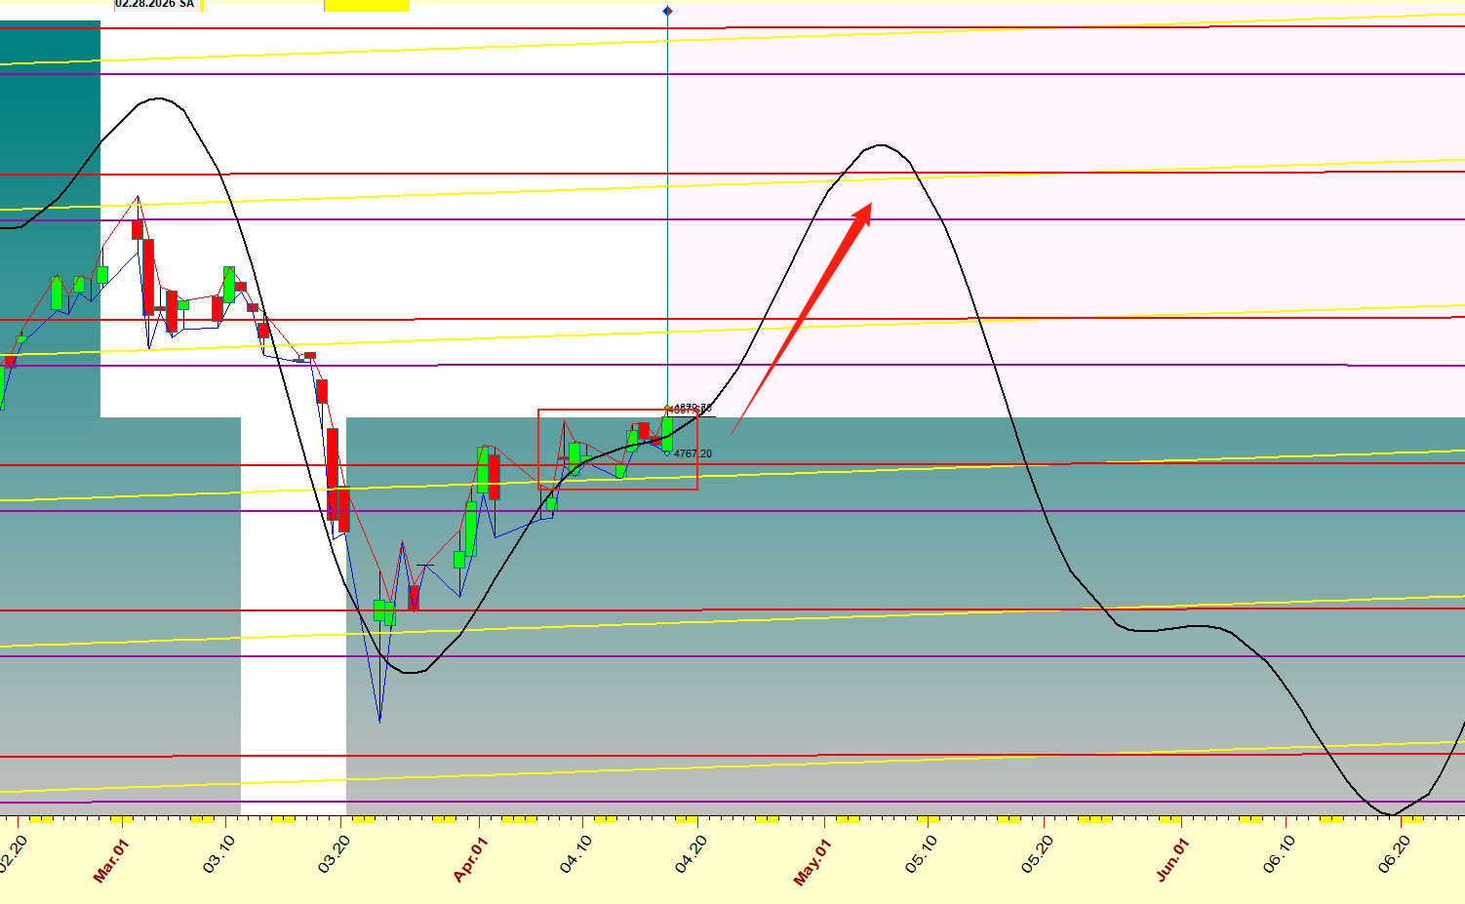The height and width of the screenshot is (904, 1465).
Task: Click the blue circle marker at the 4767.20 low
Action: [667, 452]
